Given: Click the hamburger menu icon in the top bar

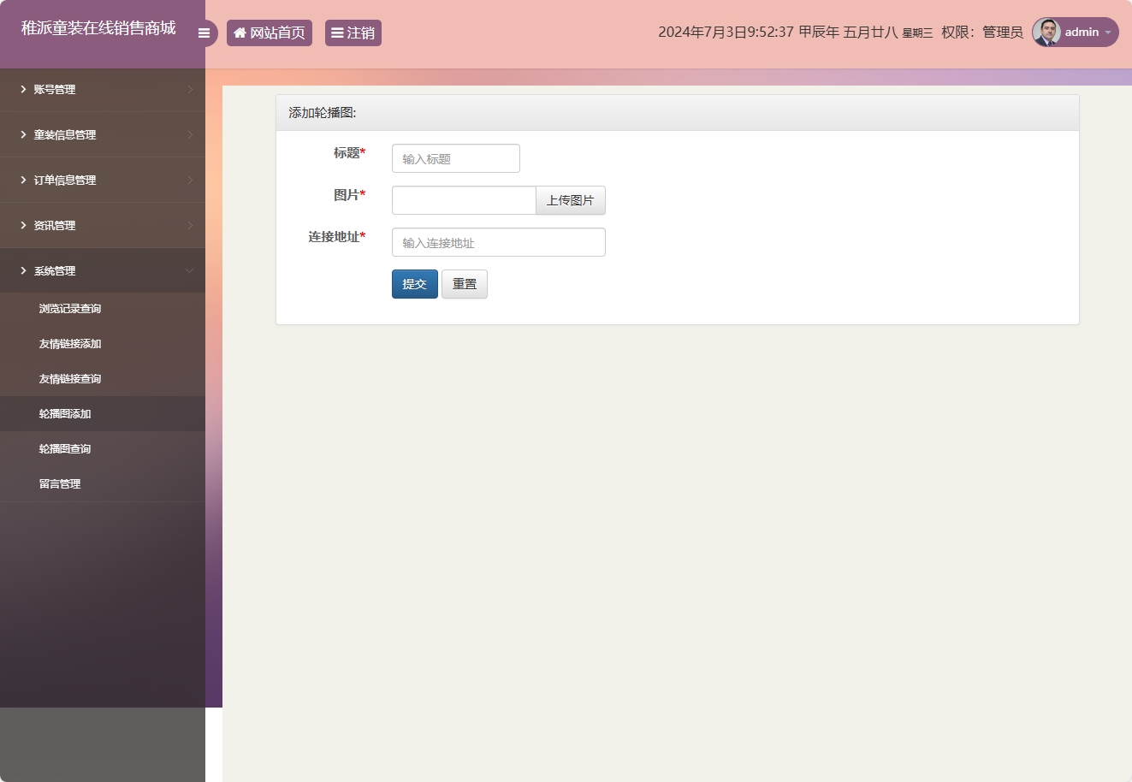Looking at the screenshot, I should click(204, 33).
